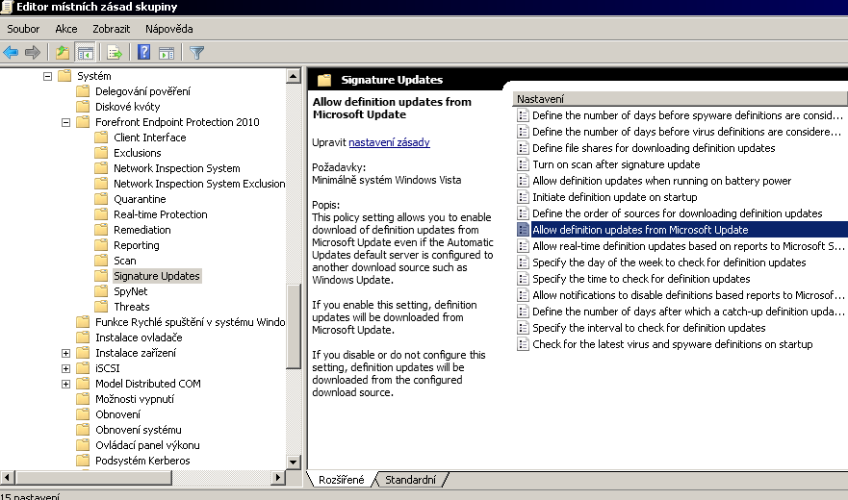The image size is (848, 500).
Task: Toggle the action pane toolbar icon
Action: tap(167, 53)
